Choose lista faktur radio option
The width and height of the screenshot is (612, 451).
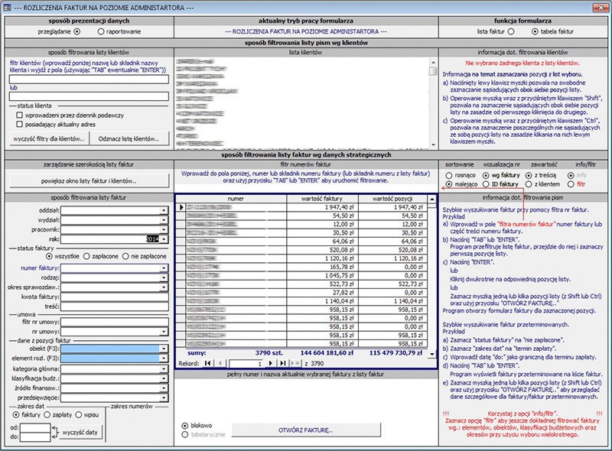pos(511,31)
